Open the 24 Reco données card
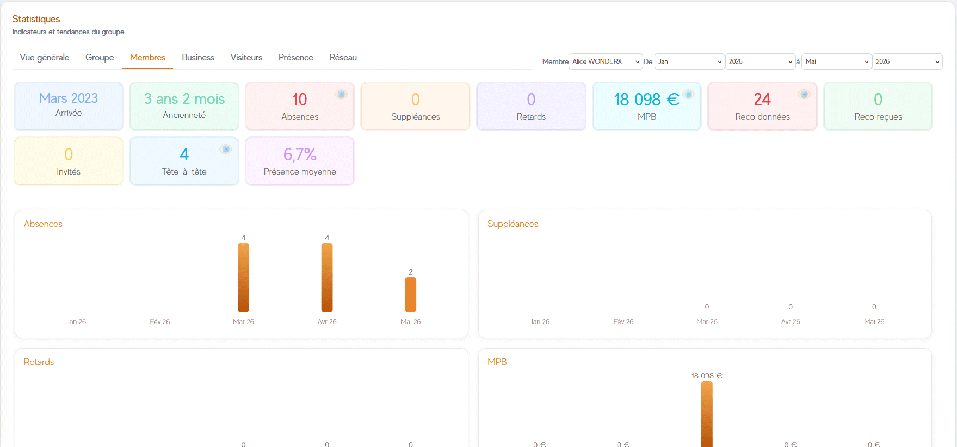The image size is (957, 447). (x=762, y=106)
